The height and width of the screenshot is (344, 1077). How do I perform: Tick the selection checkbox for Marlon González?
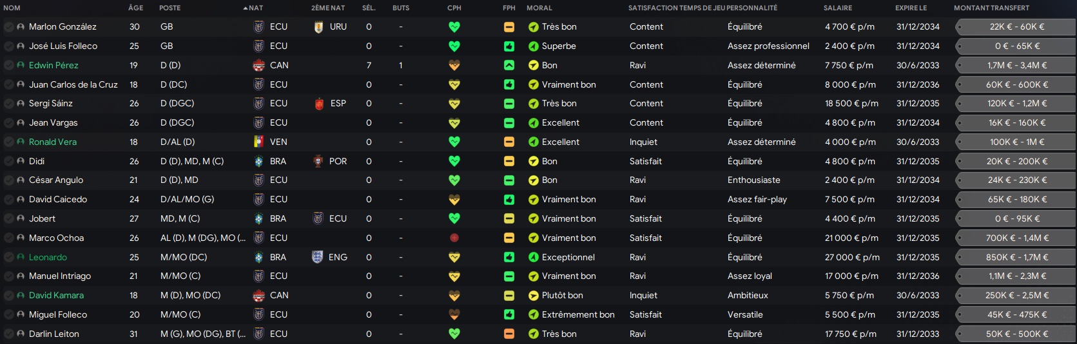(8, 27)
